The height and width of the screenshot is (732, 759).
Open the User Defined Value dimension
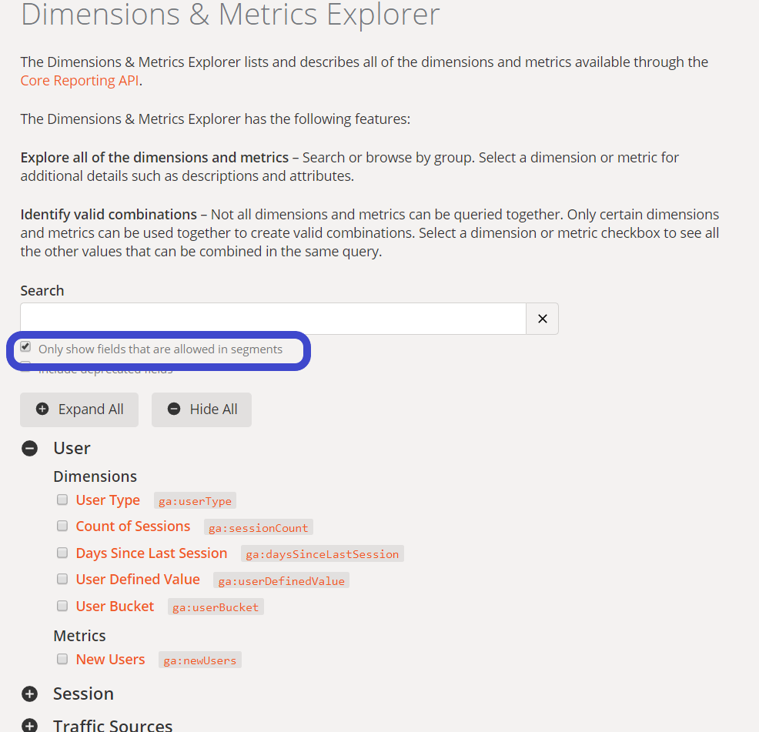point(138,580)
